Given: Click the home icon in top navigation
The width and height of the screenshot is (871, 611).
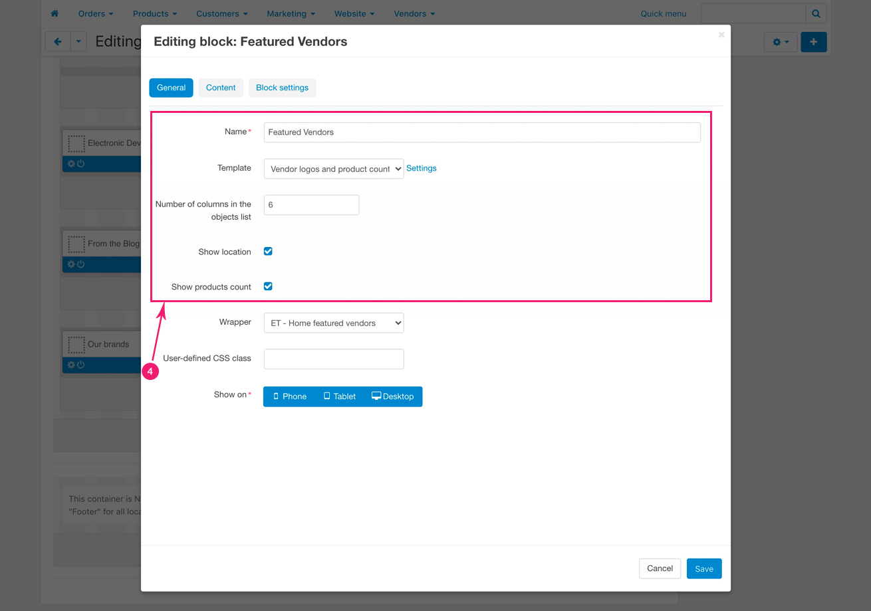Looking at the screenshot, I should [x=55, y=13].
